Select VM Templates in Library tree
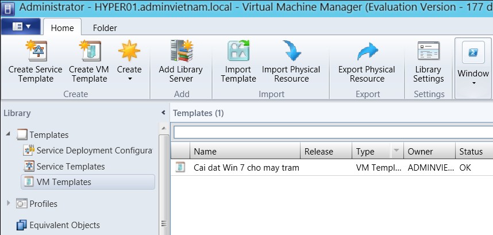This screenshot has width=493, height=235. tap(64, 182)
